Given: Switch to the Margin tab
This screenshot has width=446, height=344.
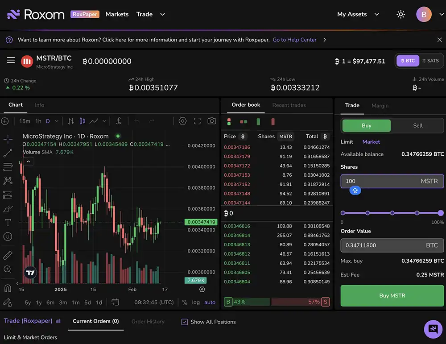Looking at the screenshot, I should 380,106.
